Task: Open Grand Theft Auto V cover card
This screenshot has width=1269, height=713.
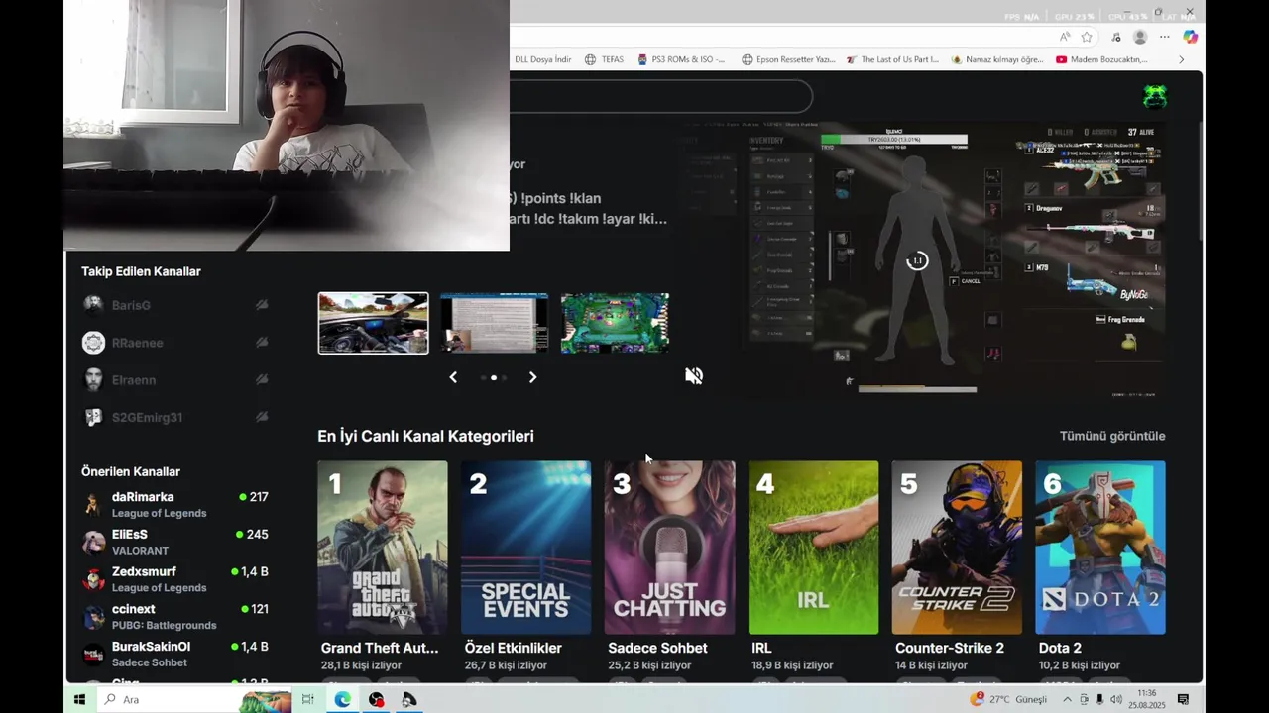Action: tap(383, 548)
